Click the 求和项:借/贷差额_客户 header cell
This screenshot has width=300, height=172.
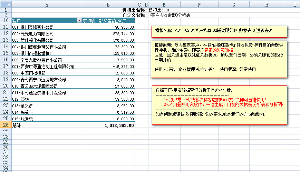tap(108, 21)
